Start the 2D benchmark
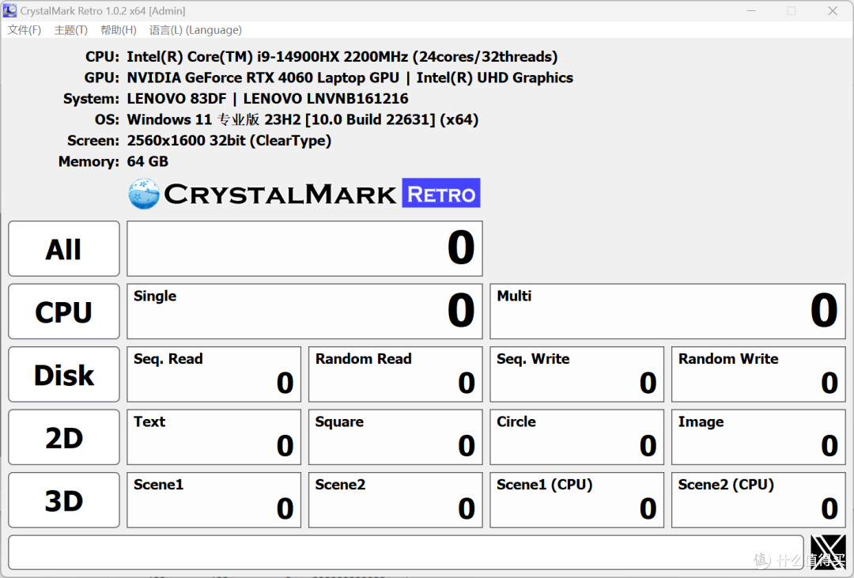 click(x=64, y=437)
